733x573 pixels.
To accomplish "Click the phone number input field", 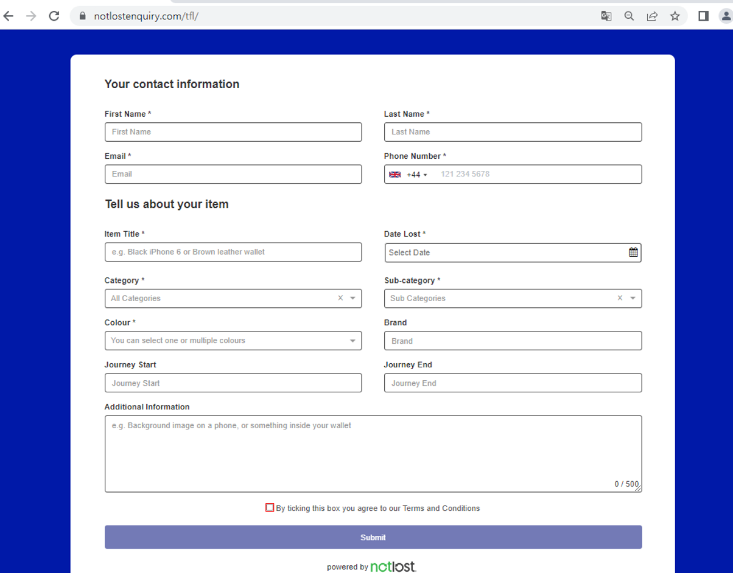I will tap(536, 174).
